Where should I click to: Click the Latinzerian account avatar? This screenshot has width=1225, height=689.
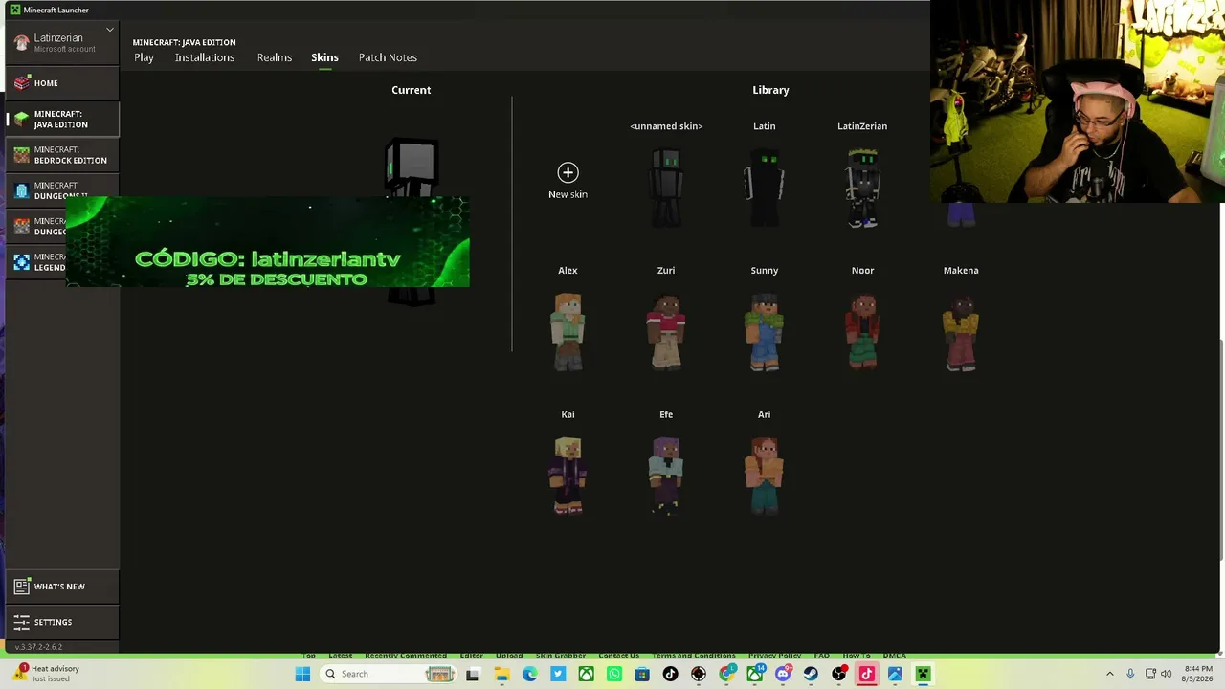pos(22,43)
